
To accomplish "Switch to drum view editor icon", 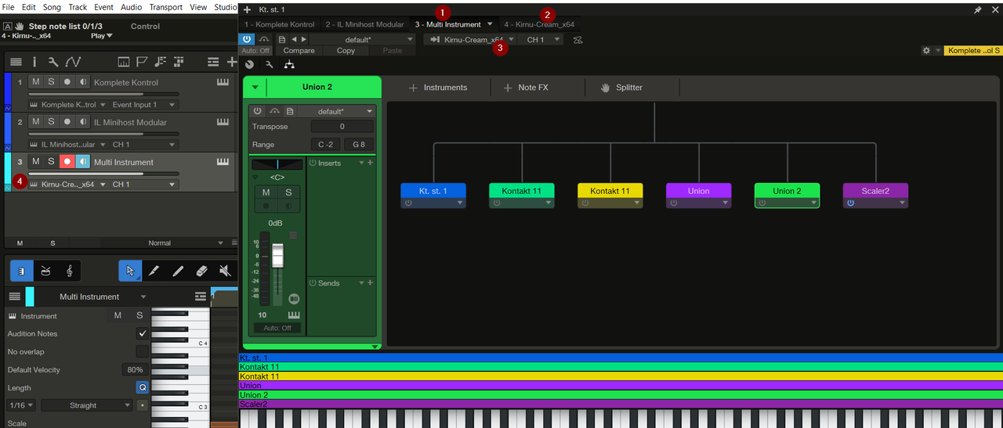I will point(45,271).
